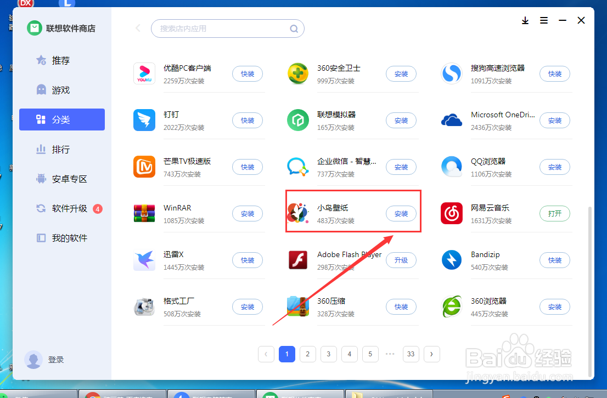This screenshot has height=398, width=607.
Task: Select the 钉钉 app icon
Action: (x=144, y=120)
